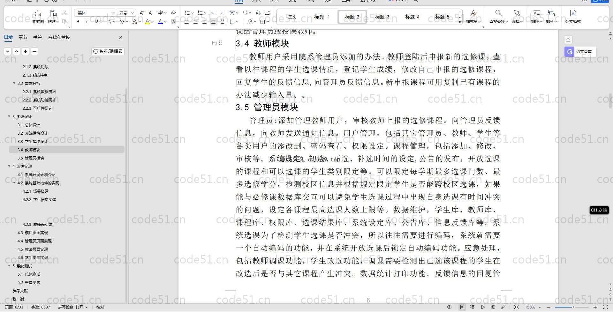
Task: Open 论文查重 paper check button
Action: [580, 51]
